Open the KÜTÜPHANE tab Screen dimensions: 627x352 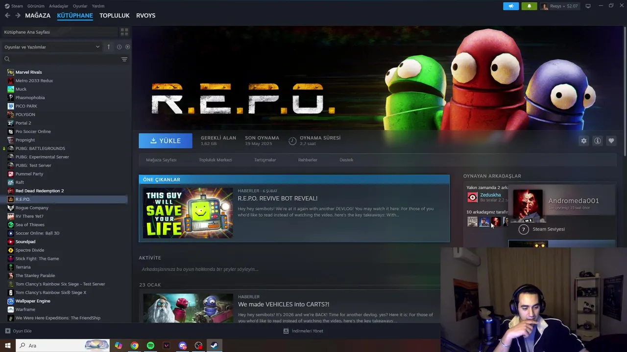point(75,16)
